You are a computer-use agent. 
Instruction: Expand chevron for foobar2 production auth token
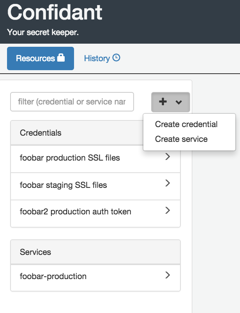pyautogui.click(x=168, y=210)
